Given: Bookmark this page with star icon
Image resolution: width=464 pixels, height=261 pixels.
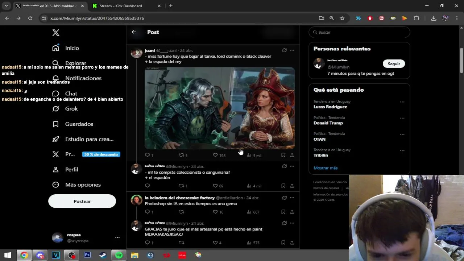Looking at the screenshot, I should point(342,18).
